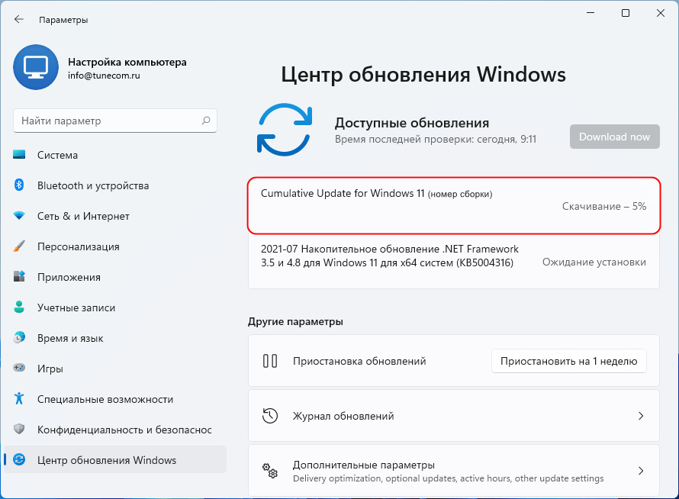The height and width of the screenshot is (499, 679).
Task: Open Приложения settings page
Action: pyautogui.click(x=114, y=277)
